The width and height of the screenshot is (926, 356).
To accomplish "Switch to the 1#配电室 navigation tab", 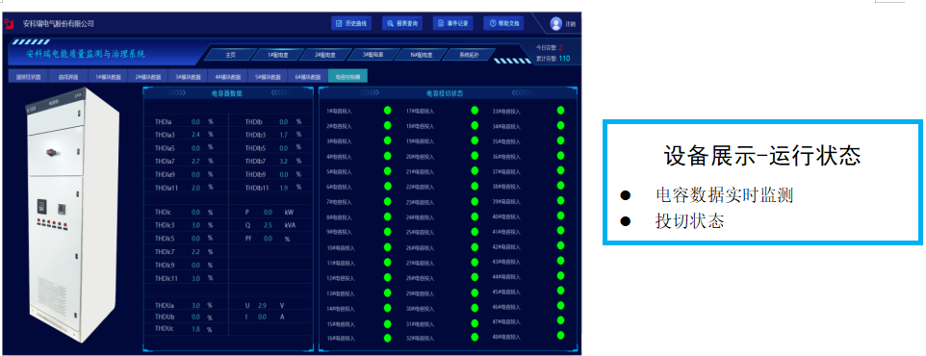I will pyautogui.click(x=277, y=54).
